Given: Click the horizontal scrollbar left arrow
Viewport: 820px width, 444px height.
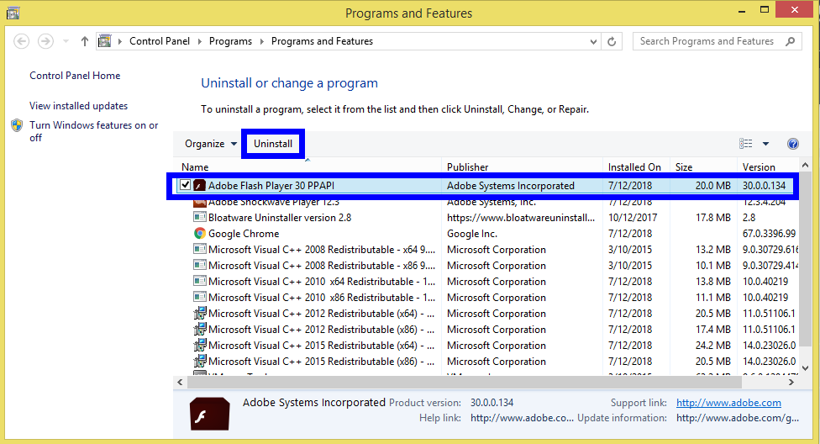Looking at the screenshot, I should [180, 383].
